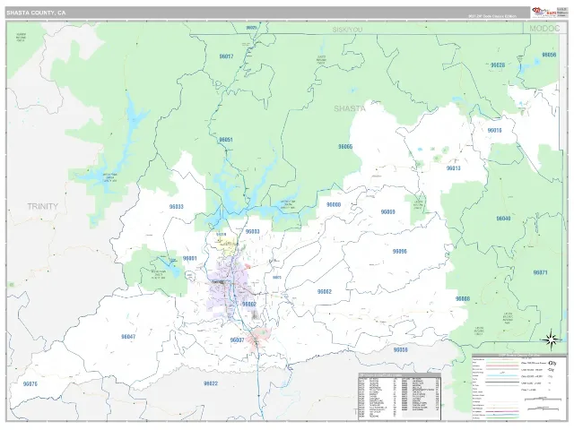Click ZIP code label 96033
This screenshot has width=574, height=430.
(x=177, y=207)
